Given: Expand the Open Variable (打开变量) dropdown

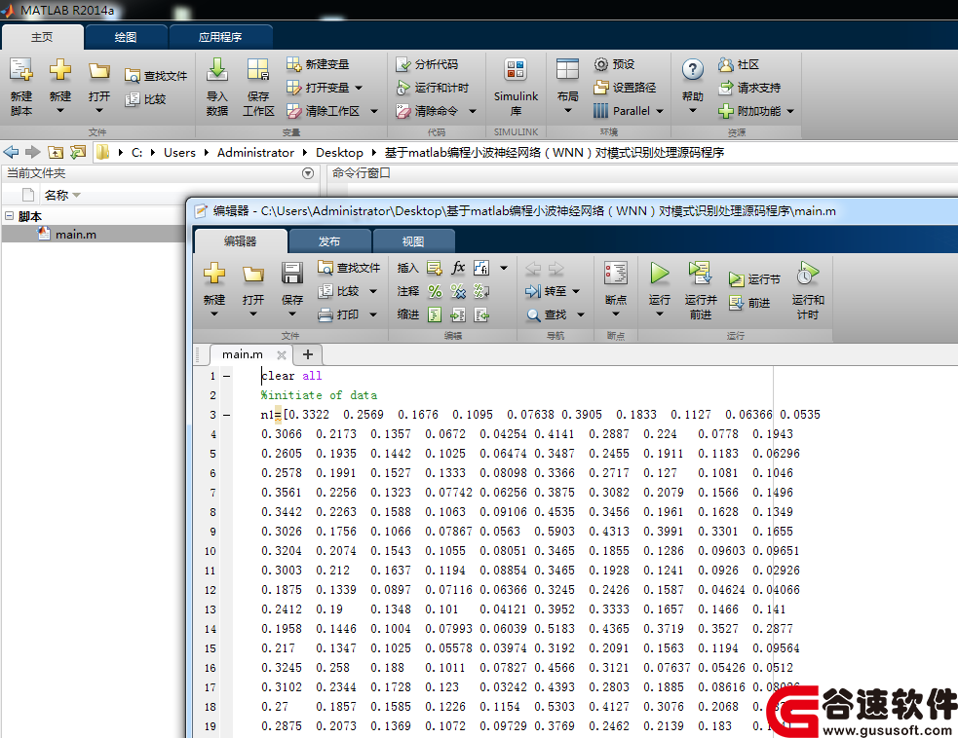Looking at the screenshot, I should [359, 88].
